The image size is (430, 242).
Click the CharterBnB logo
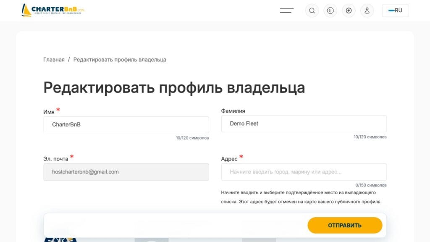[53, 10]
